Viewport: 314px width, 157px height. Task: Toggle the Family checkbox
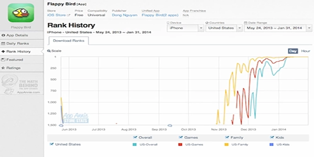227,137
